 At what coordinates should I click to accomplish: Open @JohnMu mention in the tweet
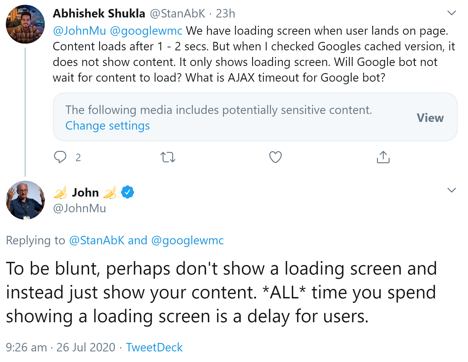click(x=80, y=31)
